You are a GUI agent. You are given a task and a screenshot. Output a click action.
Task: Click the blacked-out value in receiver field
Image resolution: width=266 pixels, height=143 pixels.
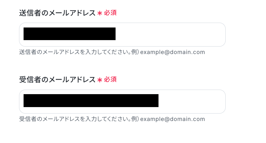coord(91,101)
